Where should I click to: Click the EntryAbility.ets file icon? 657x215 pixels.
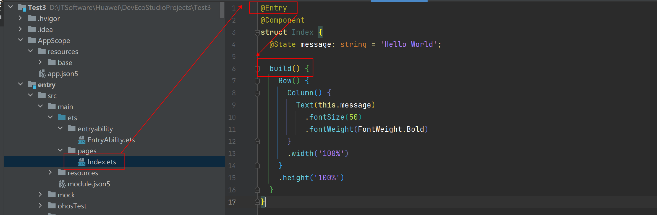[x=82, y=140]
